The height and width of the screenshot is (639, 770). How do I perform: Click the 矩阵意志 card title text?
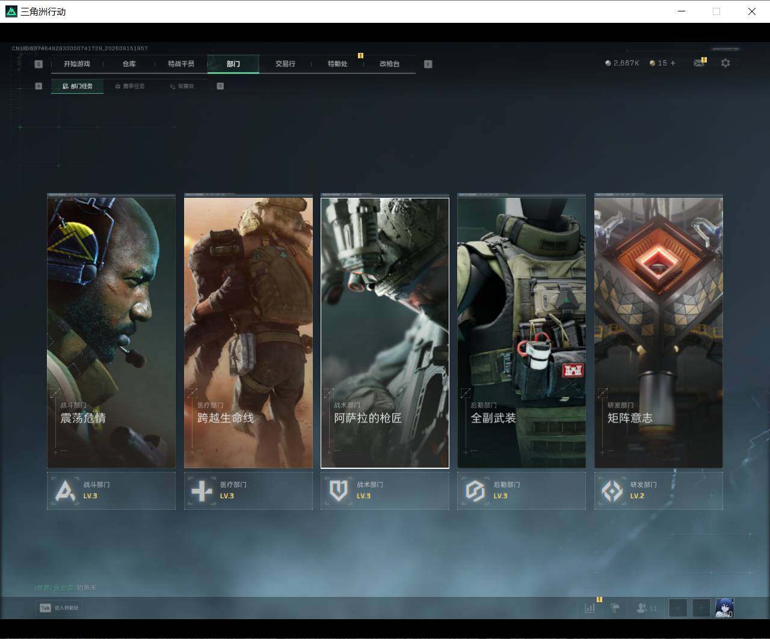point(630,418)
